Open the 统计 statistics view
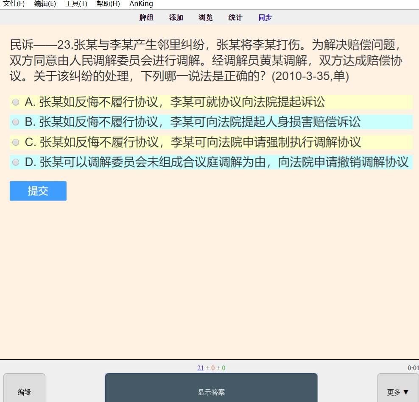 (x=235, y=18)
